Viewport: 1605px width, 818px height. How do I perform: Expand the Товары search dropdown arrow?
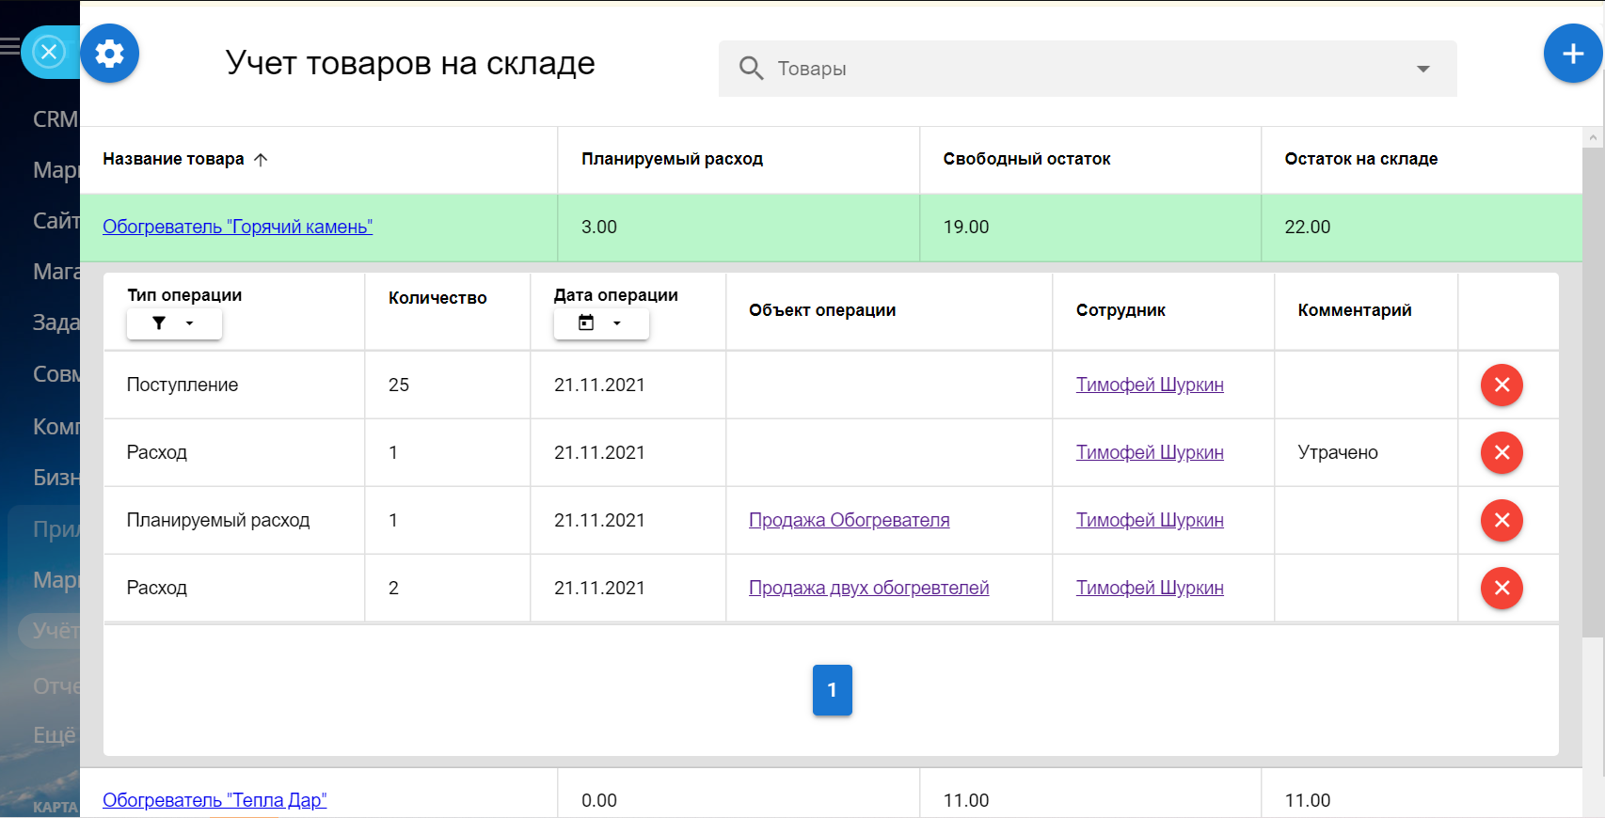click(x=1422, y=69)
